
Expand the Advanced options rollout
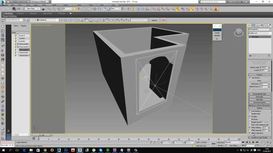(x=259, y=102)
